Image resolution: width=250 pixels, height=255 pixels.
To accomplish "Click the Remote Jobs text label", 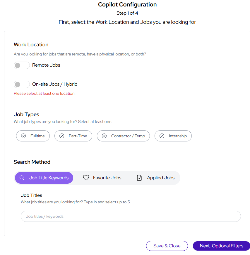I will coord(46,65).
